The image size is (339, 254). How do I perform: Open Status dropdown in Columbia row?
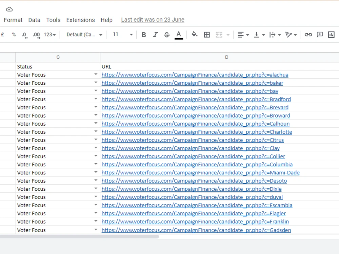[x=96, y=164]
